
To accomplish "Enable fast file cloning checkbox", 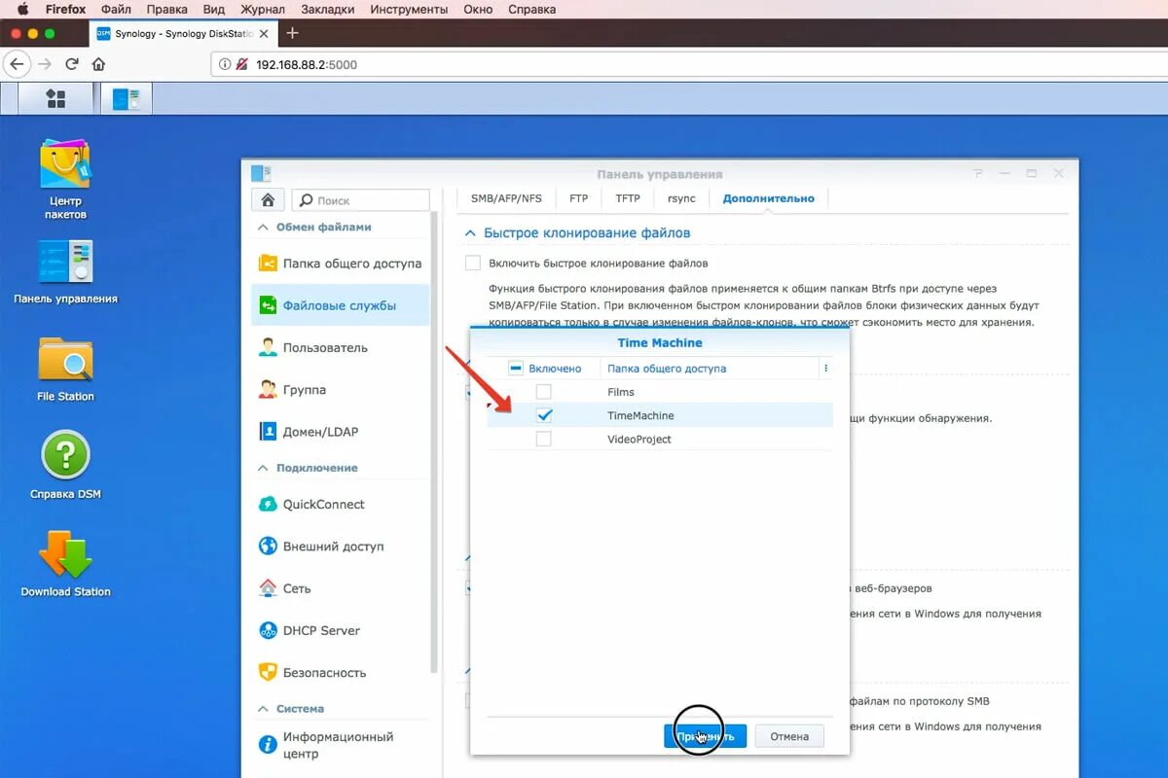I will pos(473,263).
